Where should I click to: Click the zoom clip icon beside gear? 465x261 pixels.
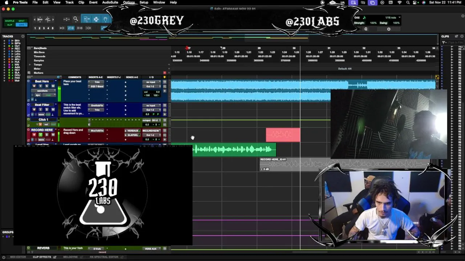[366, 29]
